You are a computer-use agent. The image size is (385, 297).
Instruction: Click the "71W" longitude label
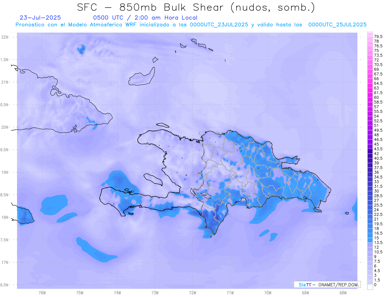tap(230, 293)
